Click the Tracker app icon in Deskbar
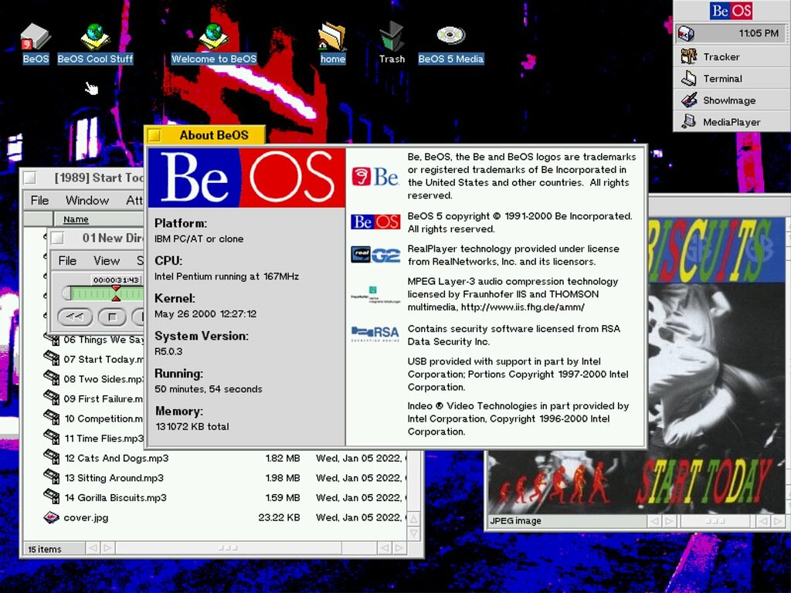The height and width of the screenshot is (593, 791). pyautogui.click(x=688, y=56)
